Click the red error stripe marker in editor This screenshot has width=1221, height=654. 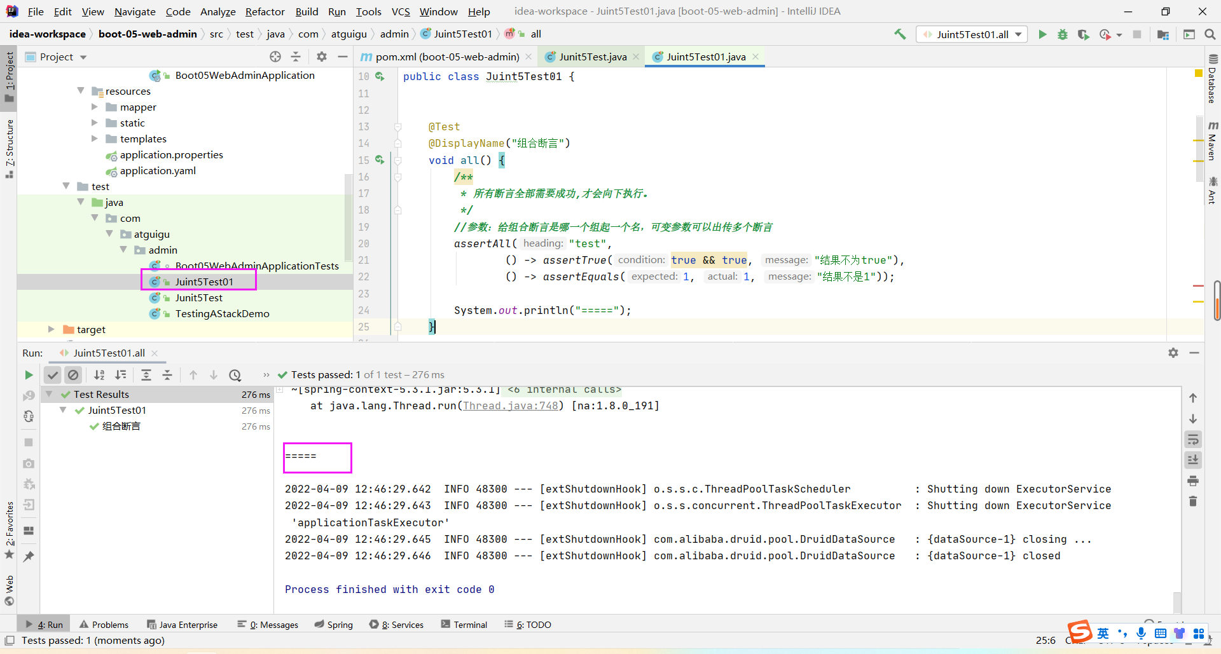1198,286
